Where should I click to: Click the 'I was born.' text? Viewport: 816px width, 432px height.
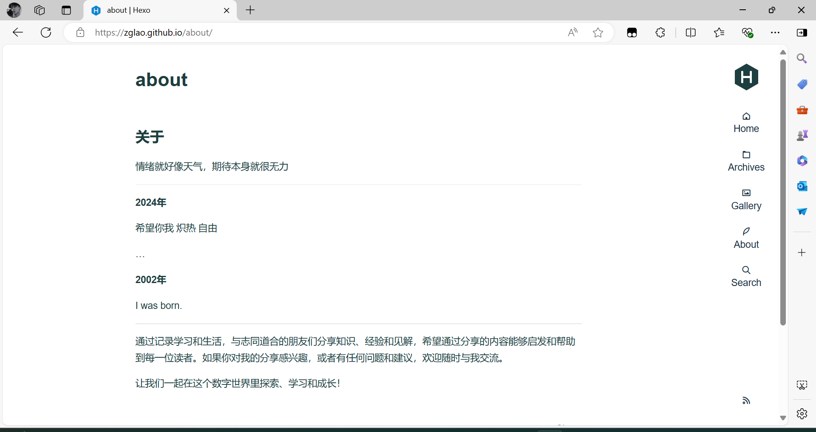click(x=159, y=306)
